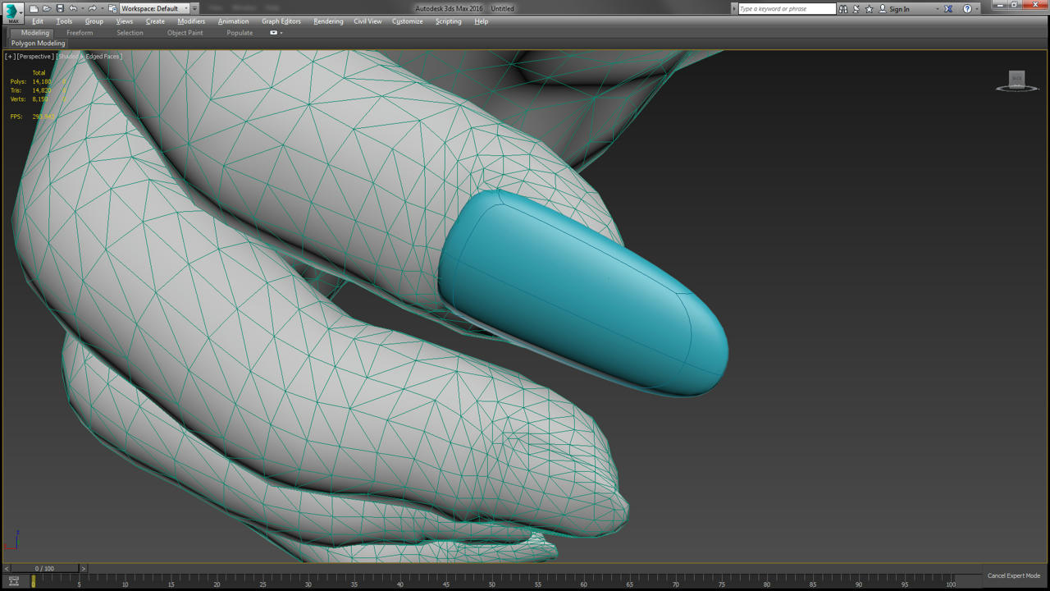Screen dimensions: 1050x591
Task: Open the Views menu
Action: click(125, 21)
